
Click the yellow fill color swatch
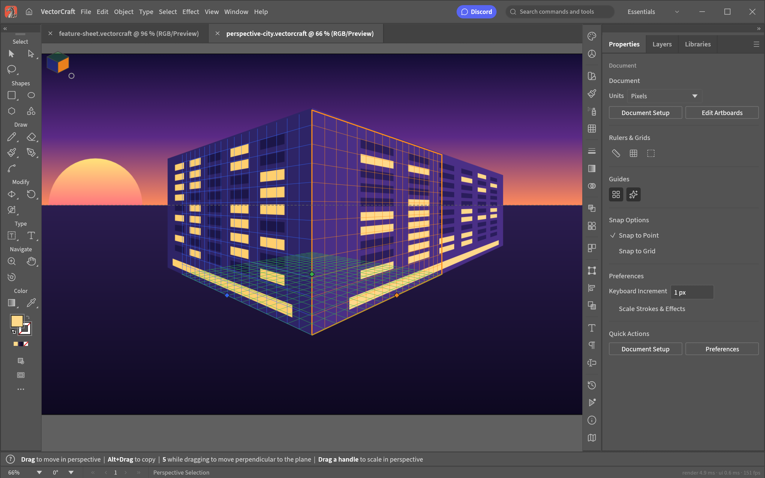pyautogui.click(x=17, y=321)
